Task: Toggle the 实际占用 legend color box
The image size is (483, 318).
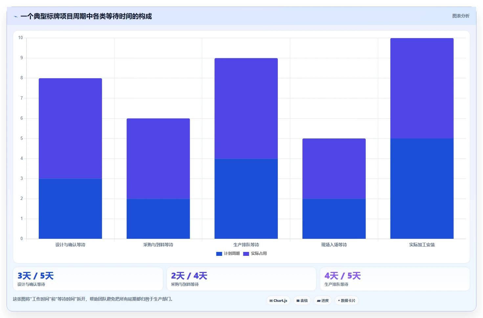Action: [246, 254]
